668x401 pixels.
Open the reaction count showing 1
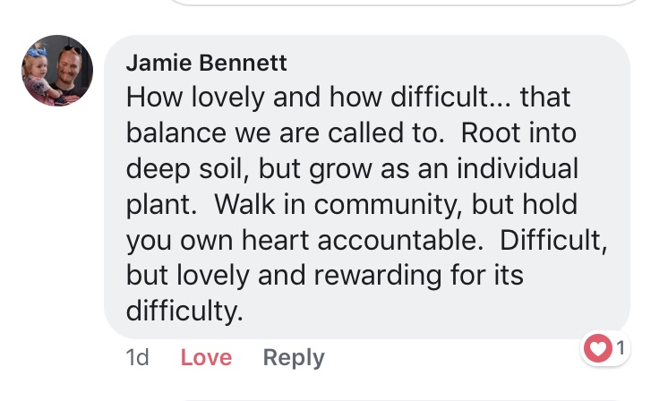620,347
